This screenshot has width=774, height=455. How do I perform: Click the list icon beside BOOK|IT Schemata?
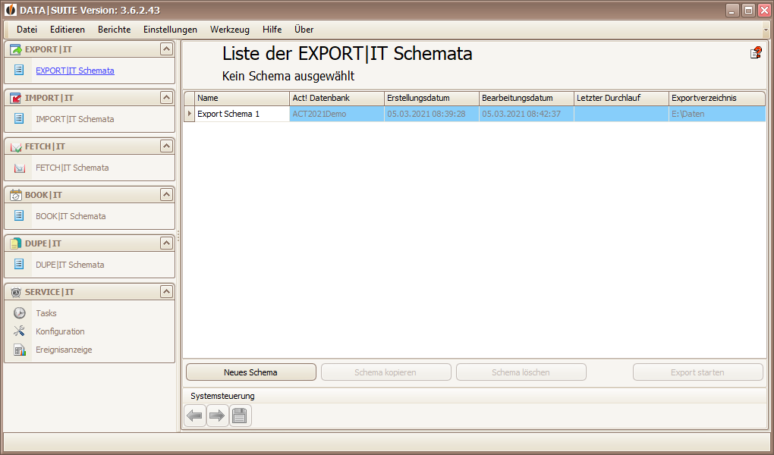[19, 215]
